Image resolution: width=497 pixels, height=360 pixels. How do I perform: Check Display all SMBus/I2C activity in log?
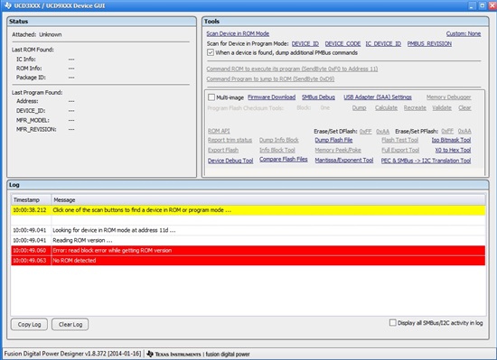point(393,323)
